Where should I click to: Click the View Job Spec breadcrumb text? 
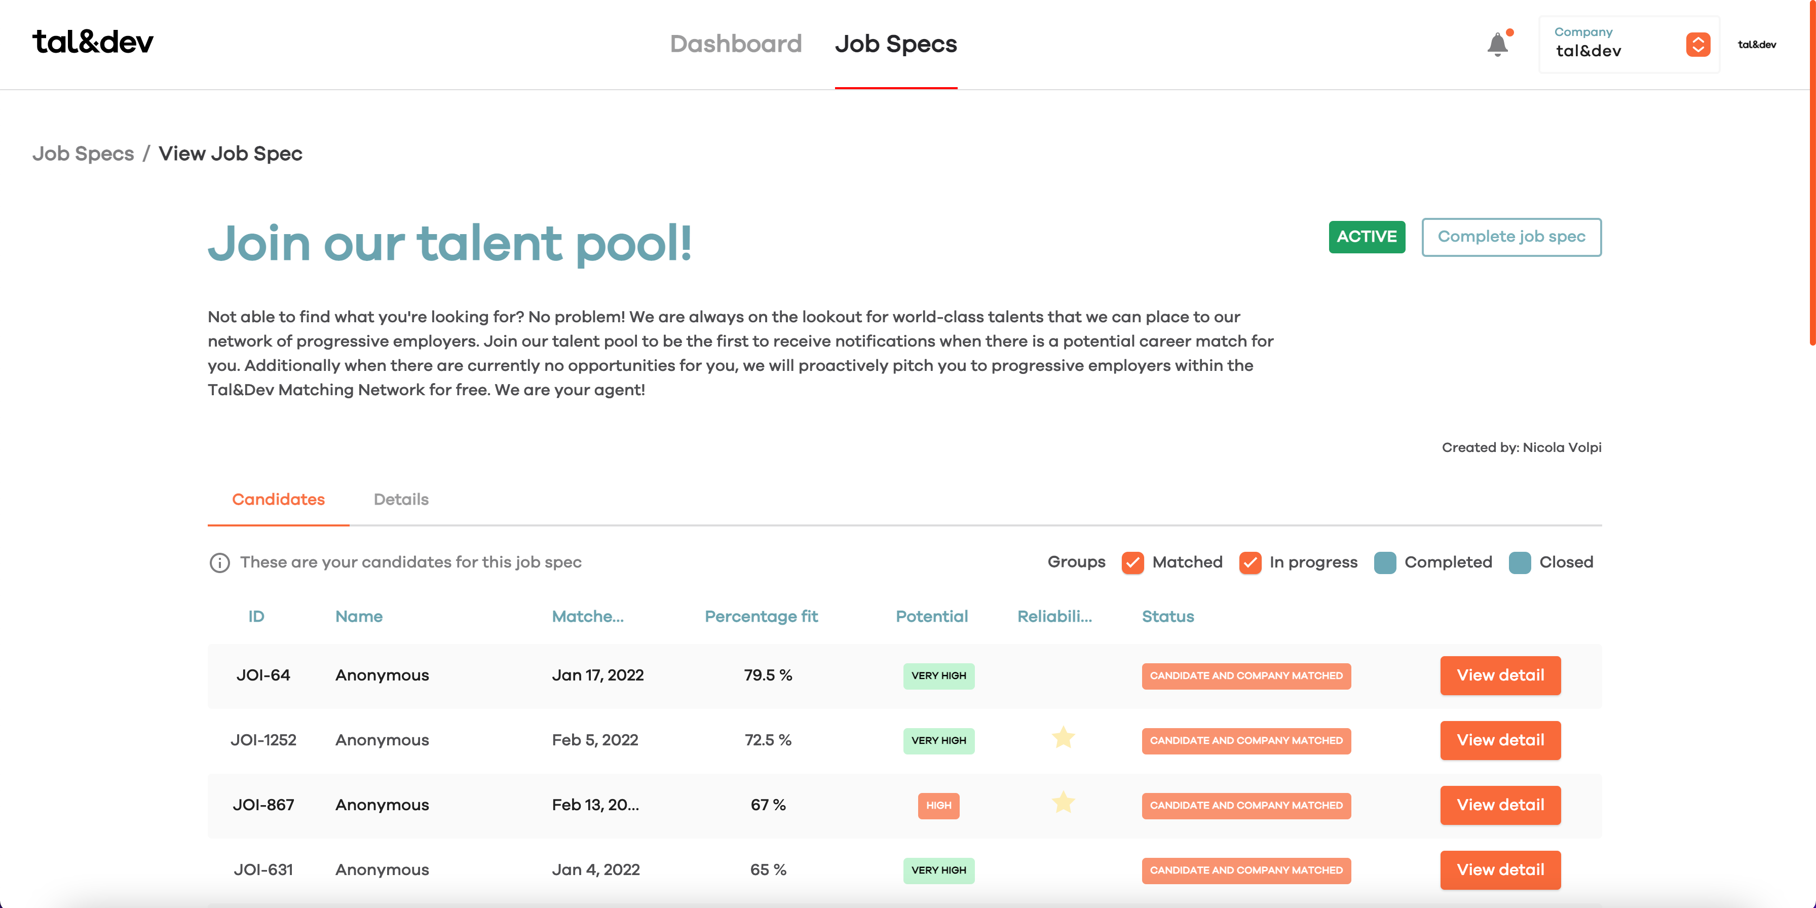point(231,154)
